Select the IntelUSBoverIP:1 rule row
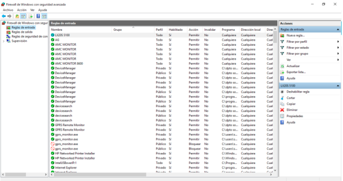The height and width of the screenshot is (181, 343). pos(161,163)
